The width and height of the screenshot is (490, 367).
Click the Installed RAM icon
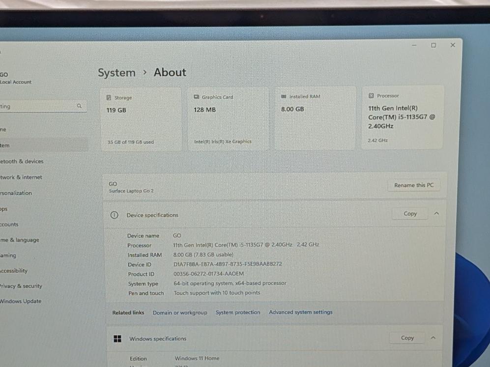[284, 96]
